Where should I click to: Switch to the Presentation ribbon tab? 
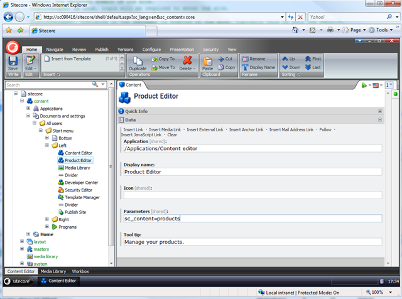(182, 50)
